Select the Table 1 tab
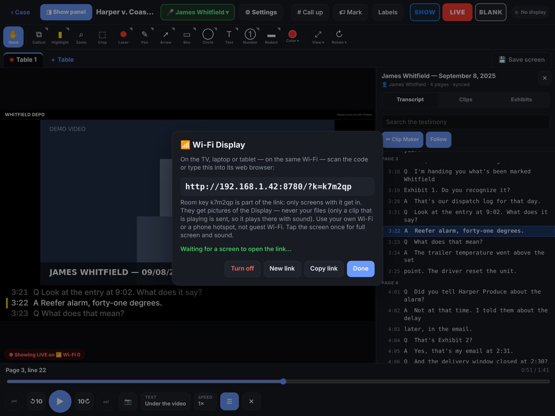This screenshot has width=555, height=416. (x=23, y=60)
